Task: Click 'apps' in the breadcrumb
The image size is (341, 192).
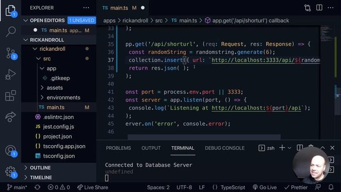Action: [x=109, y=21]
